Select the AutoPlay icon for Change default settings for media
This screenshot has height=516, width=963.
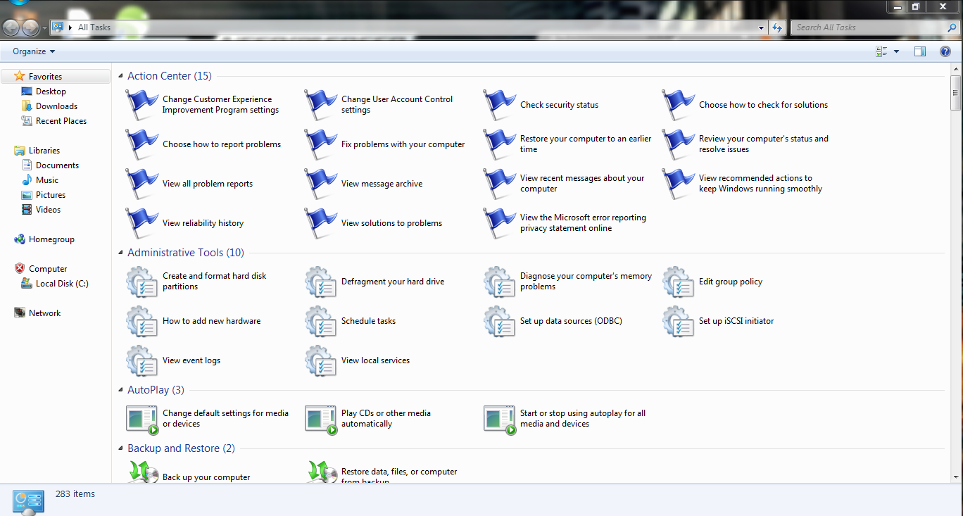[141, 419]
